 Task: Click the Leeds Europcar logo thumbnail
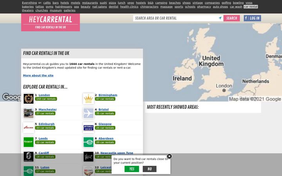coord(29,142)
